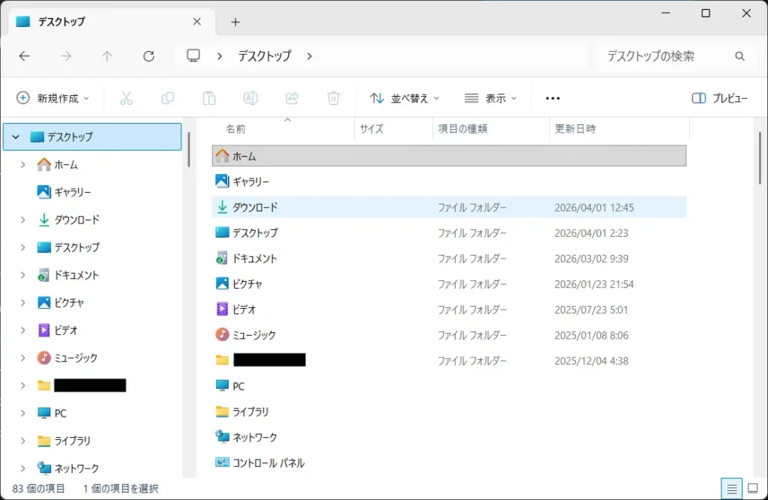Image resolution: width=768 pixels, height=500 pixels.
Task: Go back using the left arrow
Action: click(x=24, y=56)
